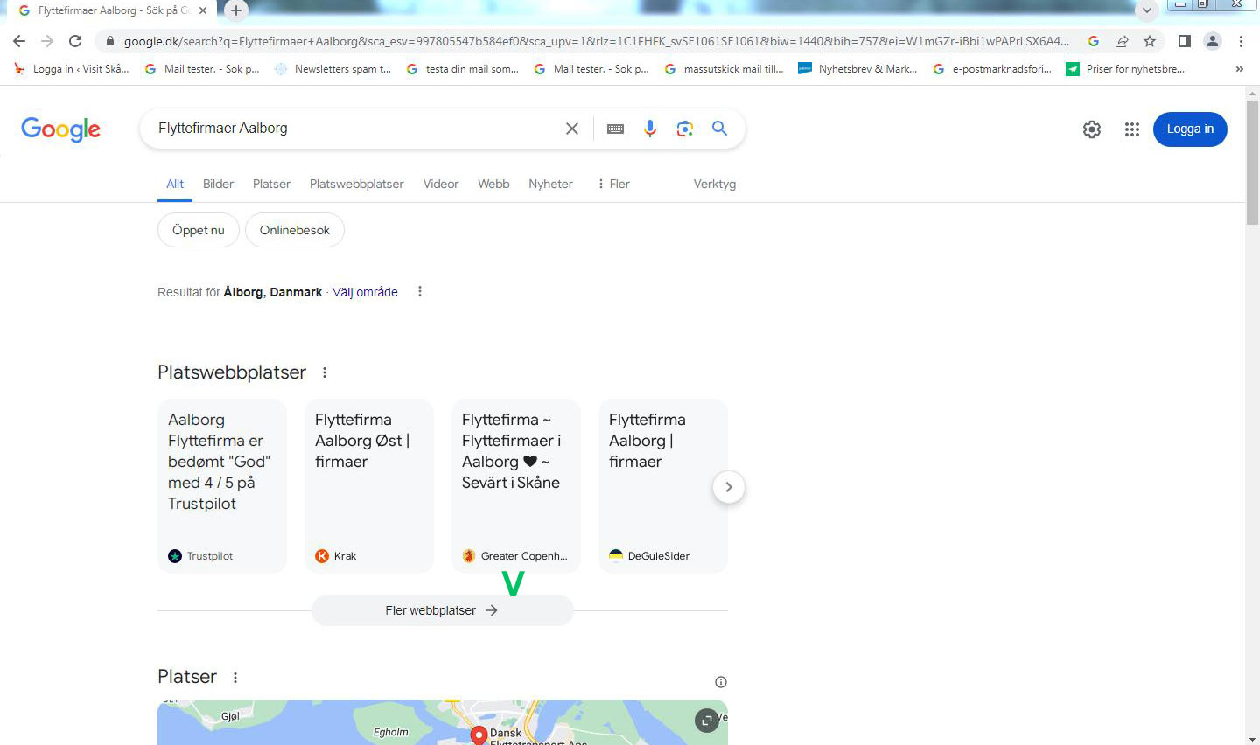This screenshot has height=745, width=1260.
Task: Open the Chrome profile menu
Action: pos(1213,41)
